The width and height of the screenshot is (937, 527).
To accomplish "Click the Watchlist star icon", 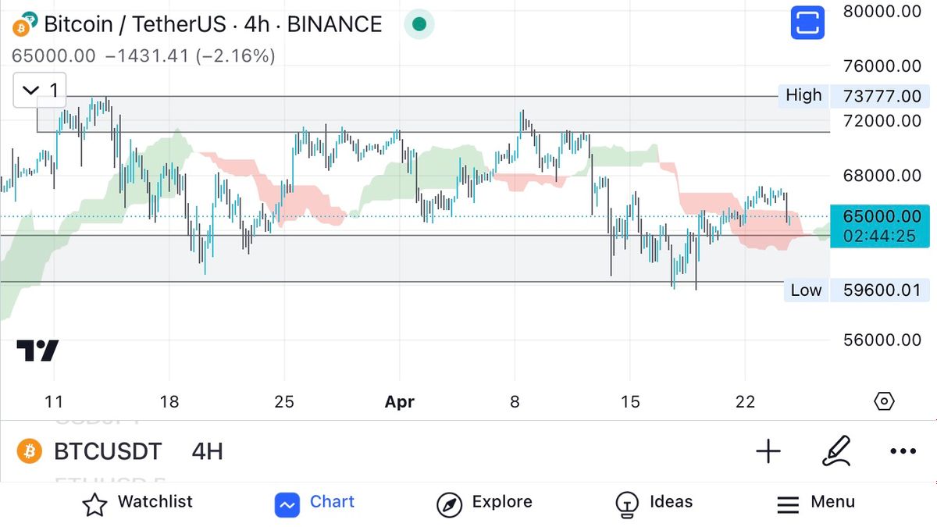I will coord(94,504).
